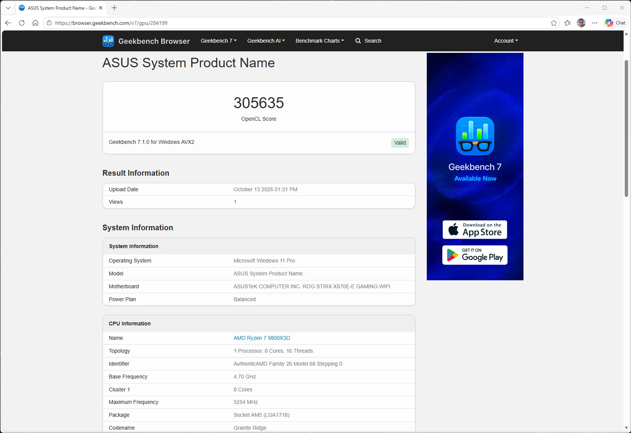
Task: Open the tab list chevron
Action: [8, 8]
